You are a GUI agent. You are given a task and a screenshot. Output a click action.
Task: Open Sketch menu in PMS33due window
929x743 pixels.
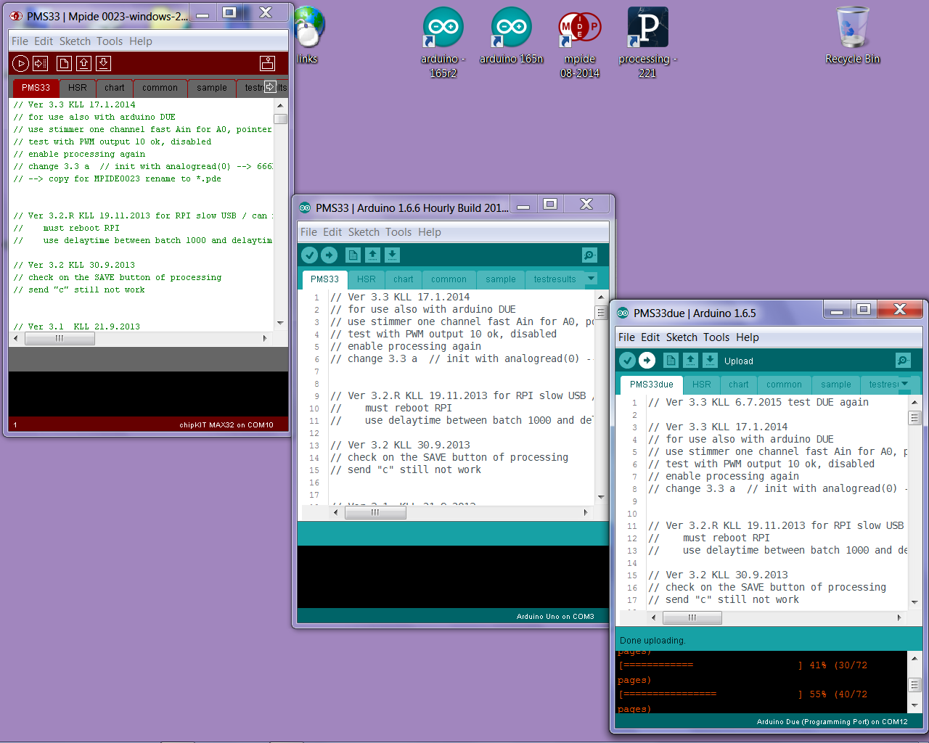(682, 337)
